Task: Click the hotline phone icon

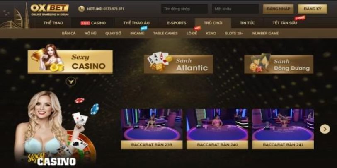Action: [x=82, y=9]
